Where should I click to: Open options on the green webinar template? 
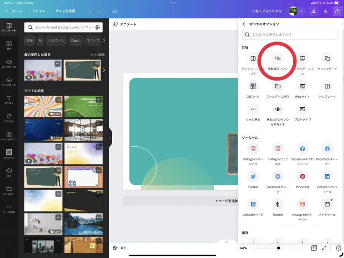tap(98, 100)
